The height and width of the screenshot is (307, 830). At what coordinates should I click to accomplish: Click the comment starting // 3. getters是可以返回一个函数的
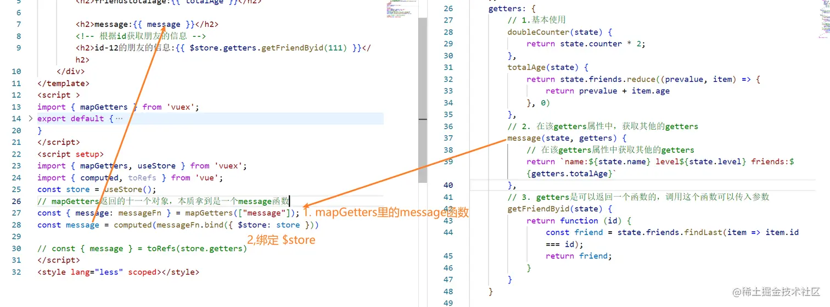(638, 197)
